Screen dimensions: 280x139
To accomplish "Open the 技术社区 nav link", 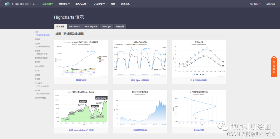I will (x=125, y=4).
